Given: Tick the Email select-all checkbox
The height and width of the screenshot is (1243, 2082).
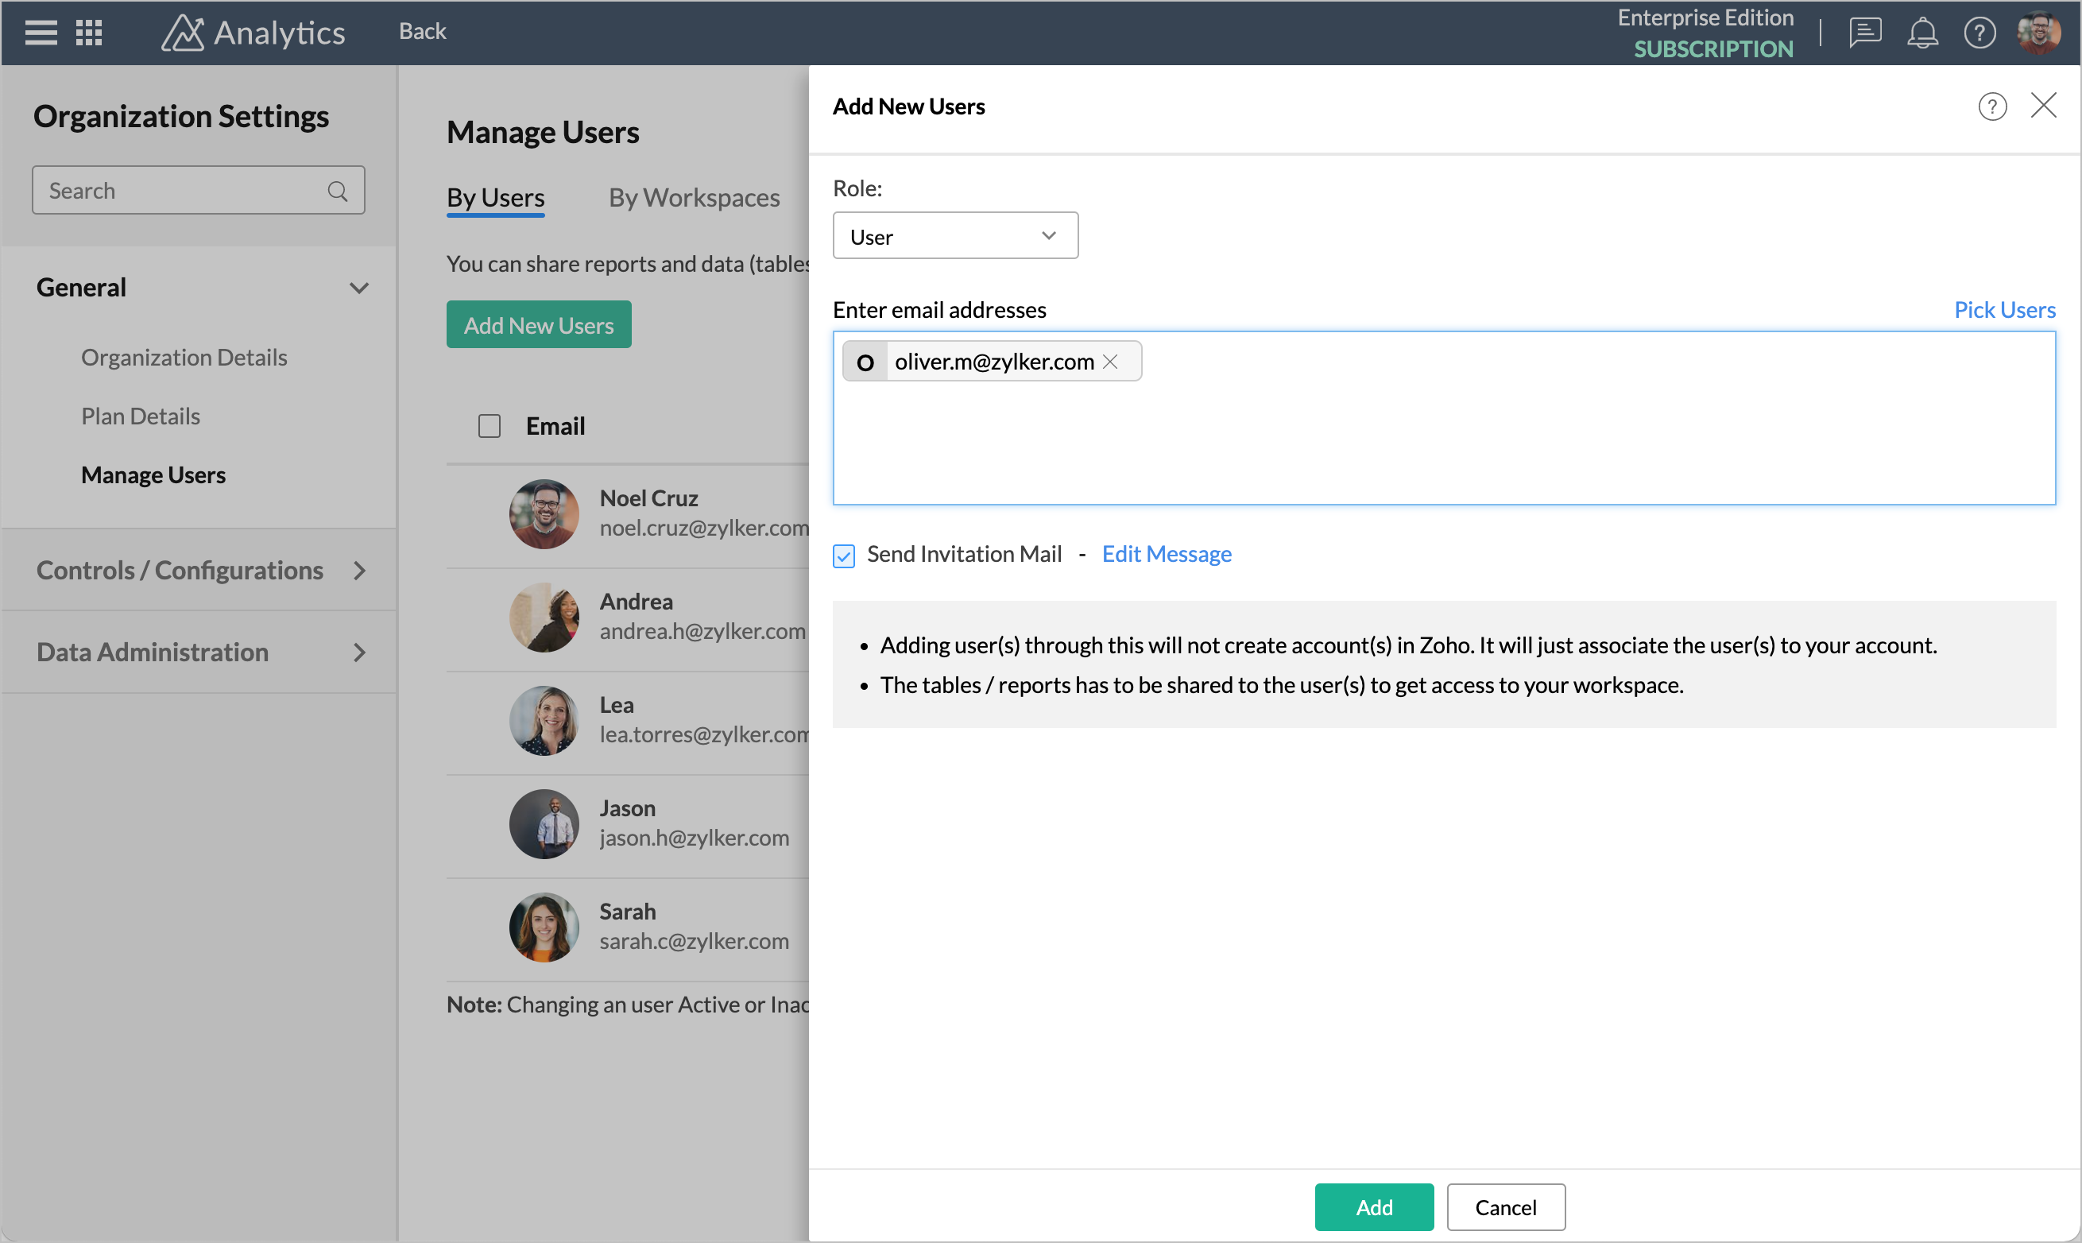Looking at the screenshot, I should pyautogui.click(x=489, y=426).
